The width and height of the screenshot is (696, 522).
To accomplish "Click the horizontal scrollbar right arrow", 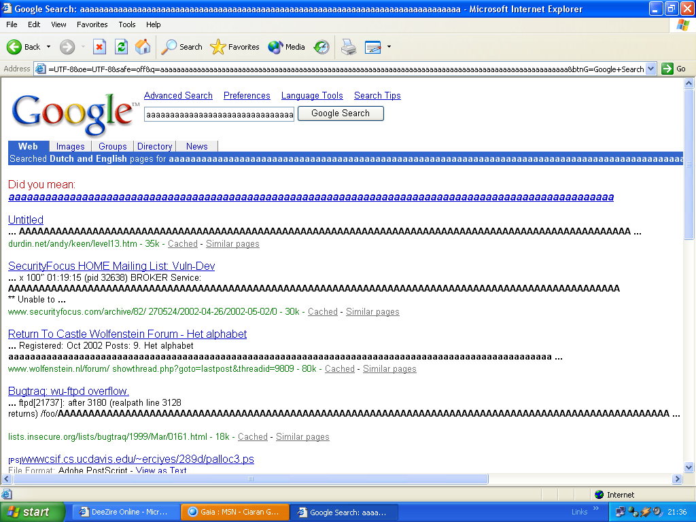I will [x=677, y=479].
